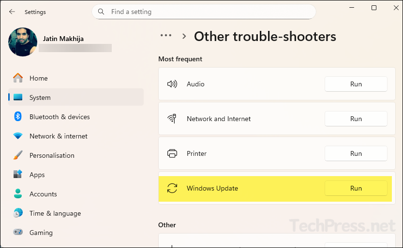Select the Accounts person icon
Screen dimensions: 403x248
pyautogui.click(x=18, y=194)
